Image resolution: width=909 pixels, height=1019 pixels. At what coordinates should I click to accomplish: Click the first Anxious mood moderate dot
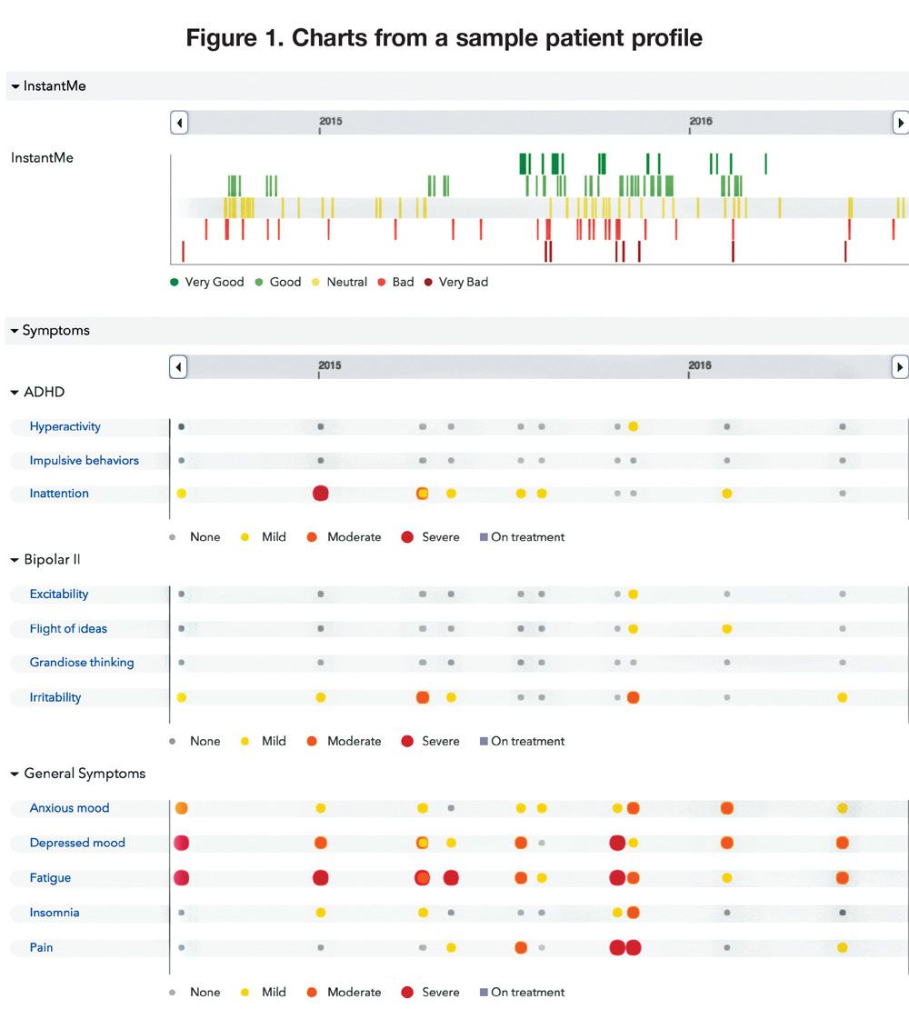pyautogui.click(x=181, y=808)
